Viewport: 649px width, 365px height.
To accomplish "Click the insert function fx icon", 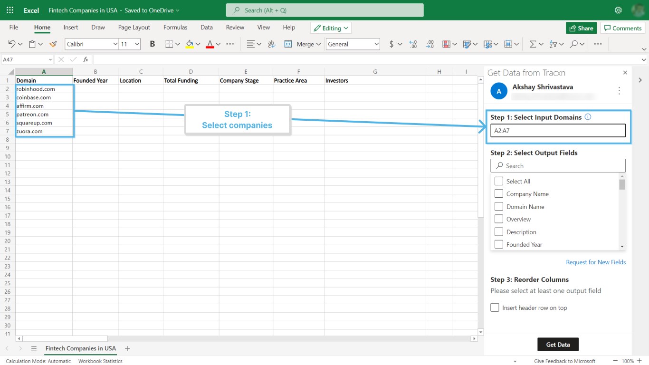I will click(86, 59).
